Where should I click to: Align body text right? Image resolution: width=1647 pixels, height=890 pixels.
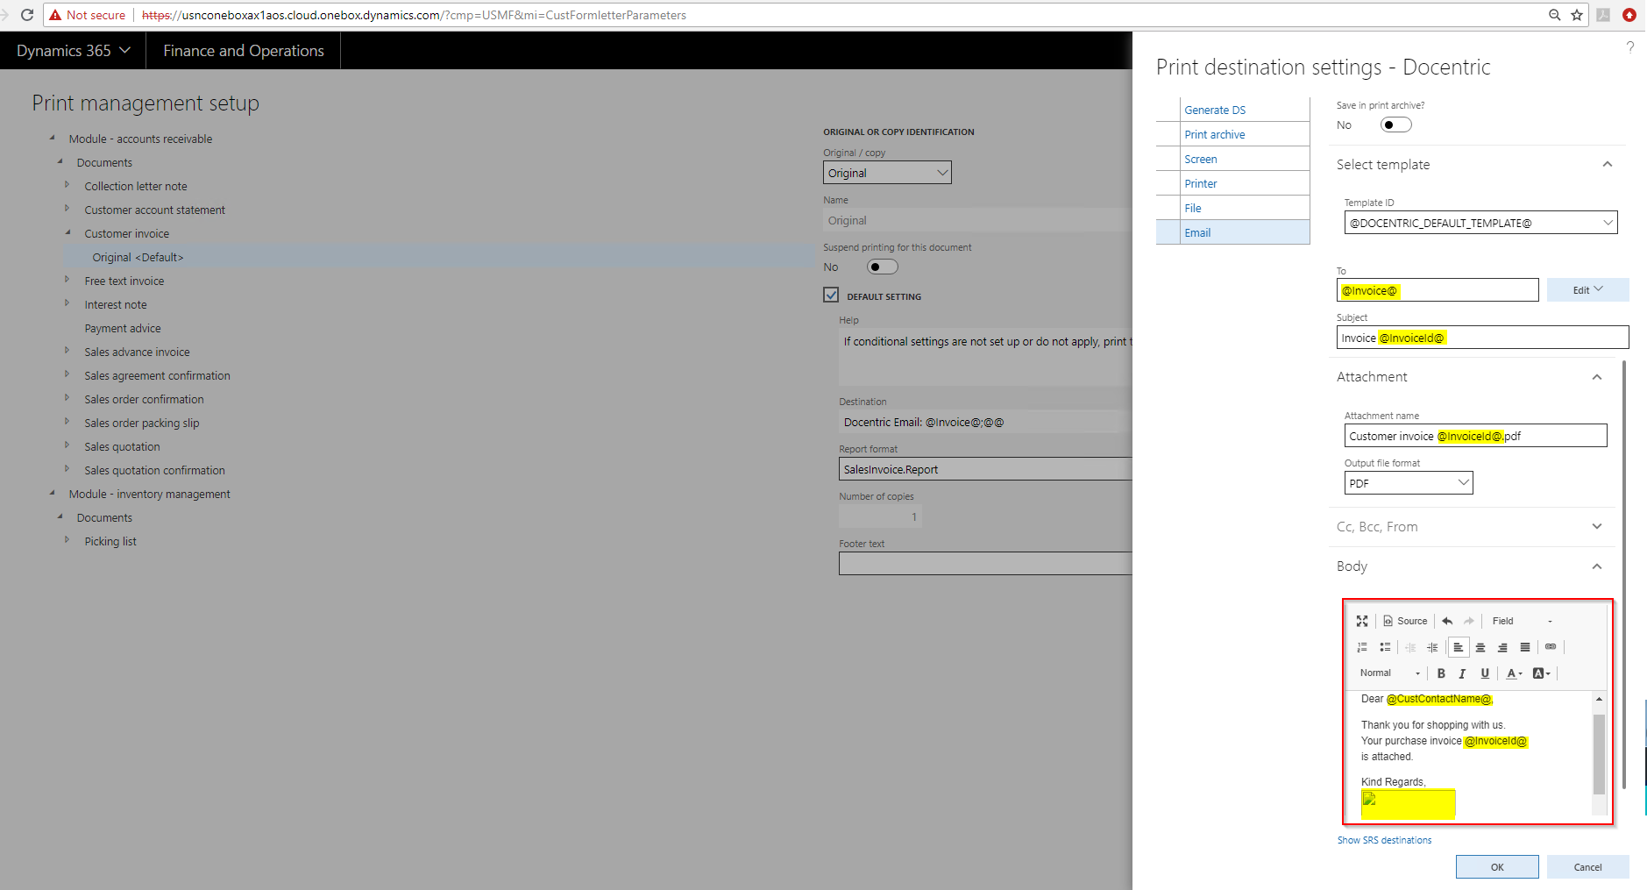1502,647
